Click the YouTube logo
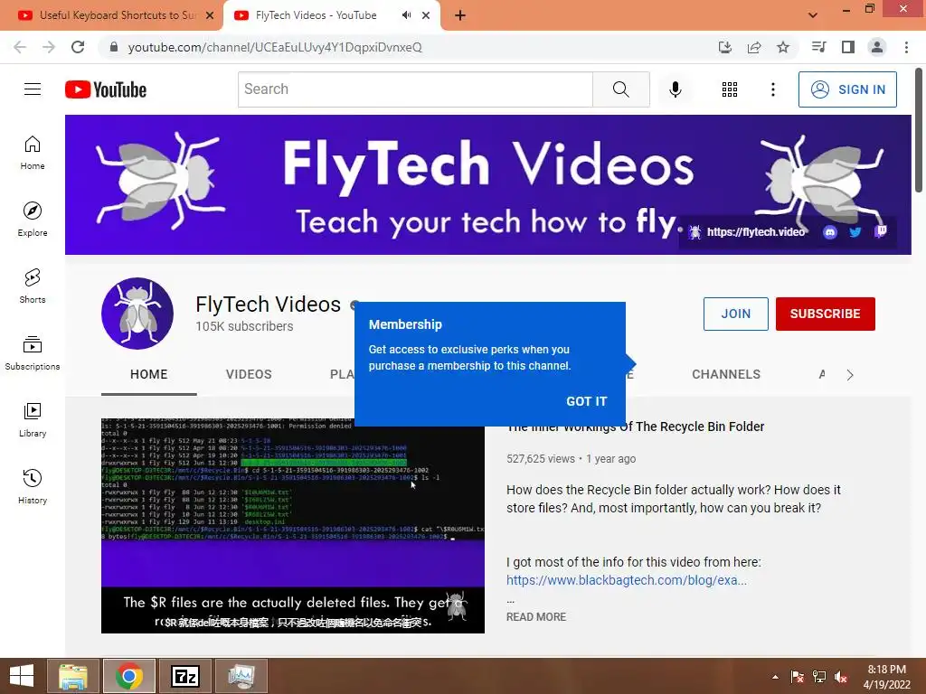Image resolution: width=926 pixels, height=694 pixels. click(x=106, y=89)
